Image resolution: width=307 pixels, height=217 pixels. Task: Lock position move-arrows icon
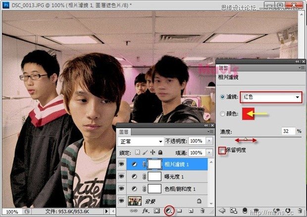[153, 152]
